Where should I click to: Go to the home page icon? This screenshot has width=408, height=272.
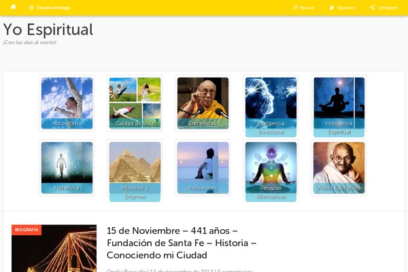click(x=14, y=7)
